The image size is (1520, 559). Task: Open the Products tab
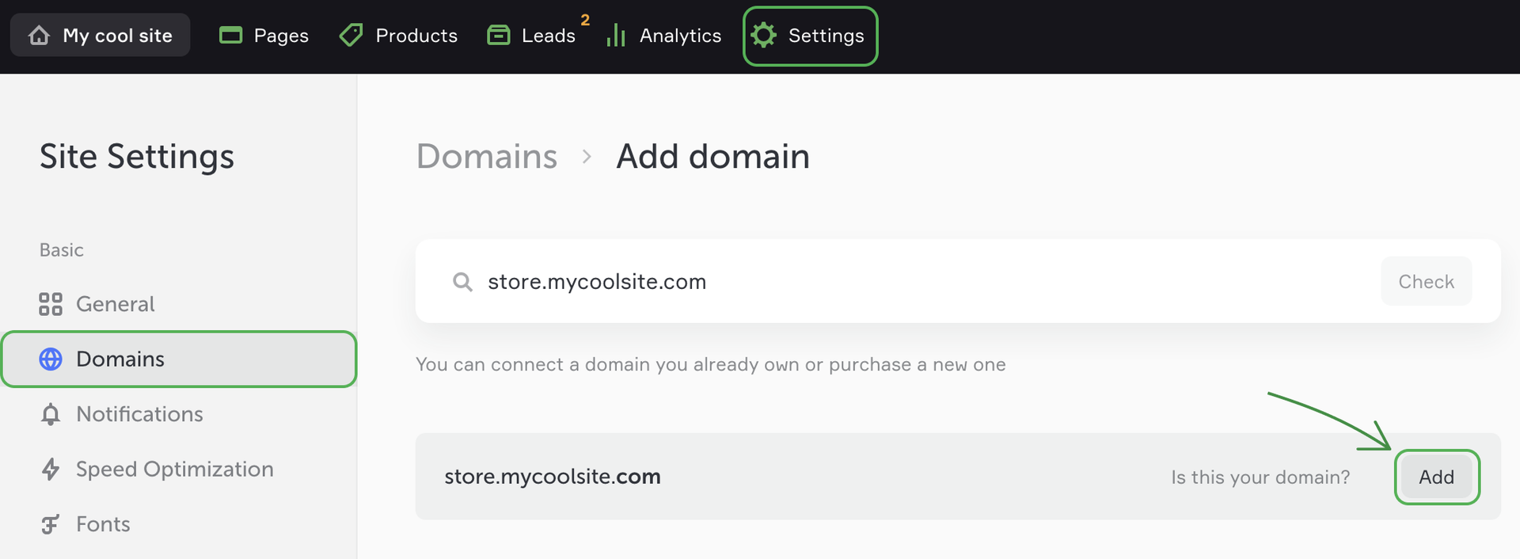coord(416,36)
